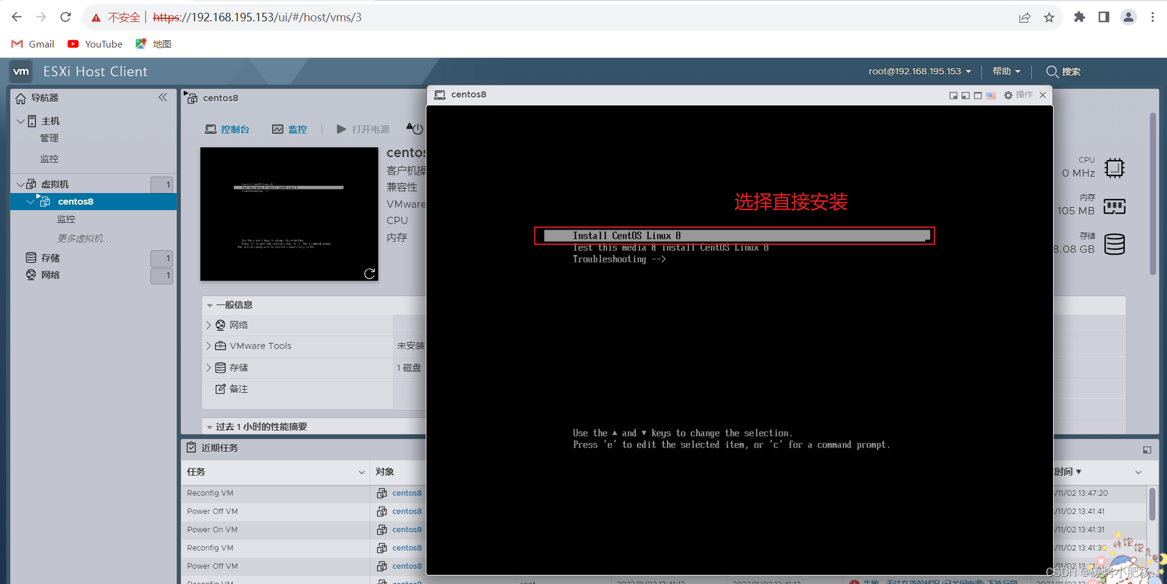
Task: Expand the VMware Tools row
Action: pyautogui.click(x=208, y=346)
